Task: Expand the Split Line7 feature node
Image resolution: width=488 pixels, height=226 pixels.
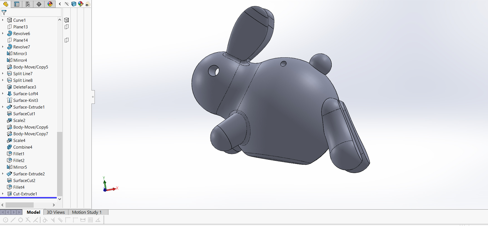Action: pos(3,73)
